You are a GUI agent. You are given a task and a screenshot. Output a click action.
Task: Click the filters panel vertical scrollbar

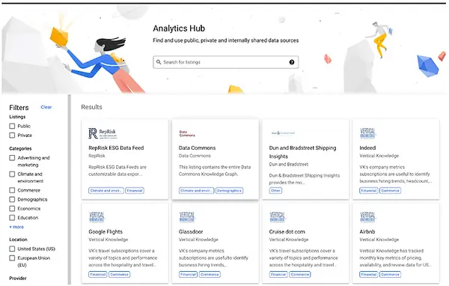pos(69,189)
